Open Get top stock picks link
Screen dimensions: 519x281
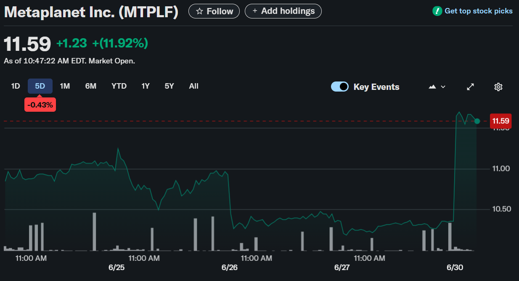[479, 11]
